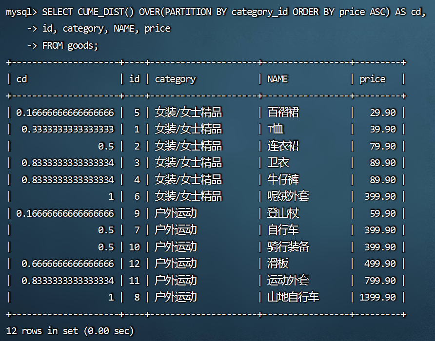Screen dimensions: 435x341
Task: Click the 29.90 price value
Action: [383, 113]
